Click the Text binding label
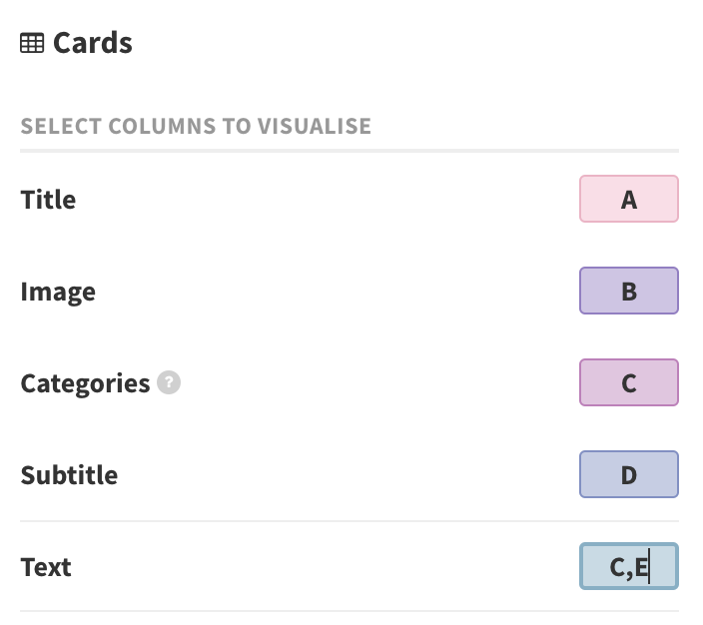Image resolution: width=703 pixels, height=625 pixels. [46, 567]
